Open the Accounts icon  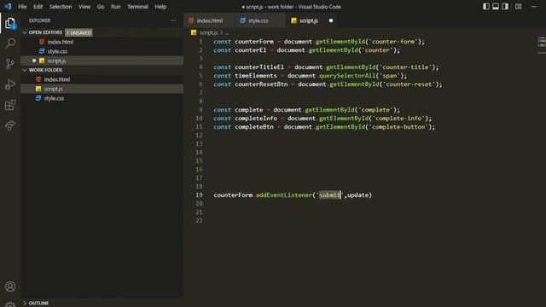(x=10, y=287)
